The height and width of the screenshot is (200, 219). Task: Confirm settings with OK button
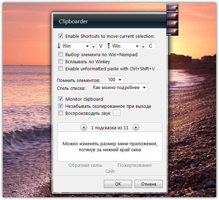[118, 184]
